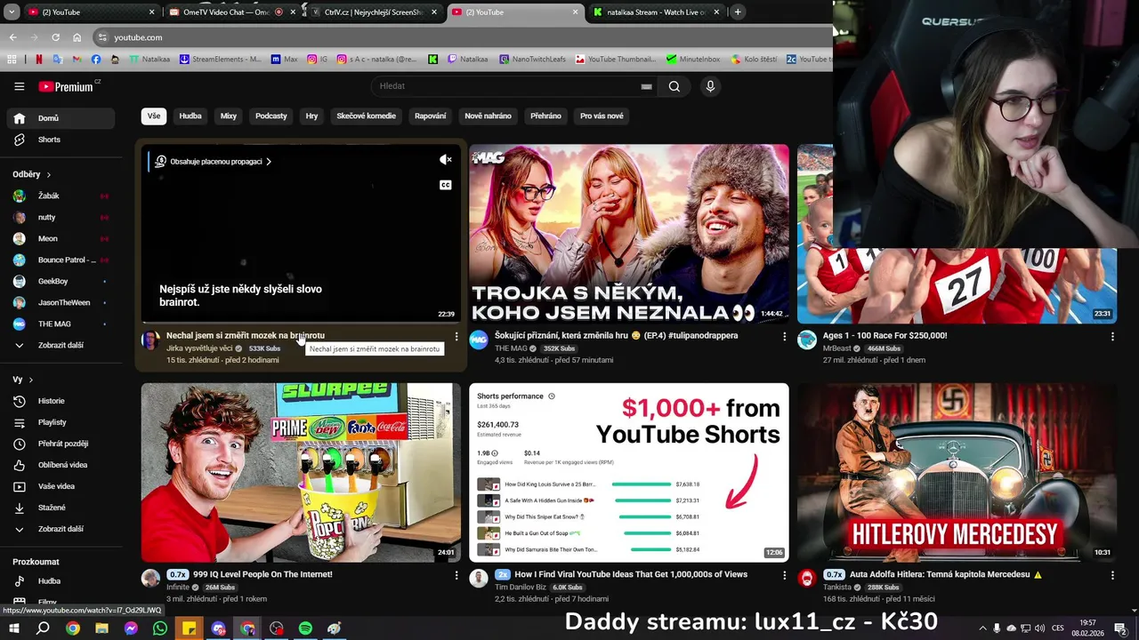
Task: Expand the Odběry section chevron
Action: pos(48,175)
